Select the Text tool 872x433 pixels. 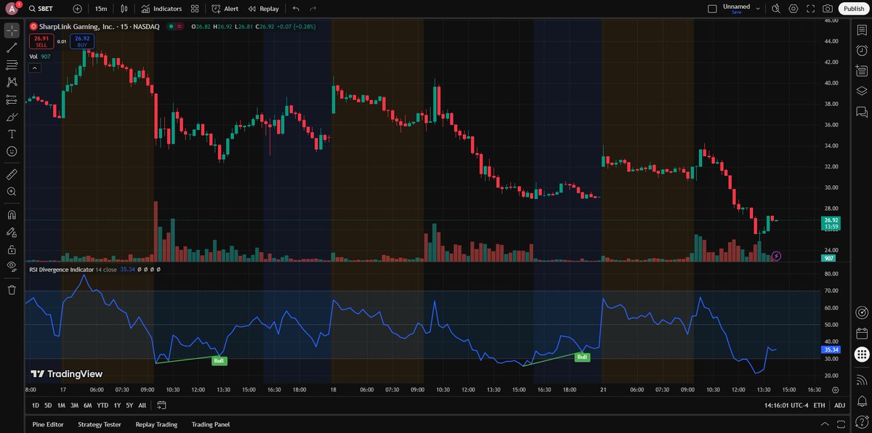[x=12, y=134]
